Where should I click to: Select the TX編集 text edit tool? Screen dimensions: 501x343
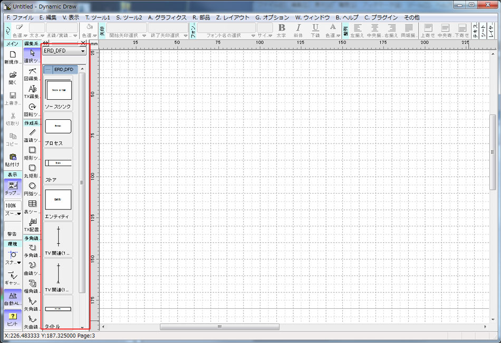(x=32, y=92)
